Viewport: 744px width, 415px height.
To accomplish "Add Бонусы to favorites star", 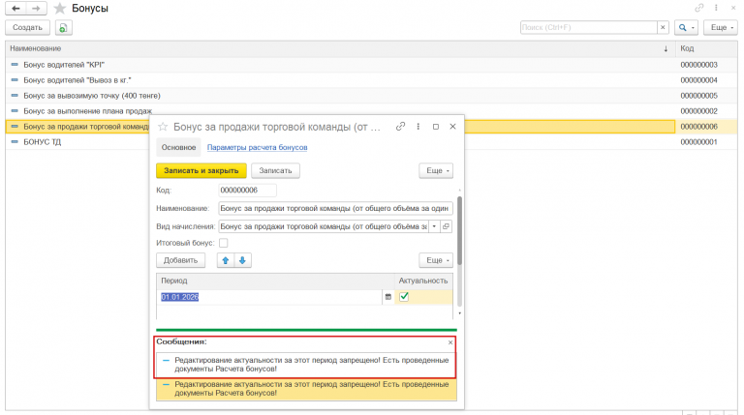I will 60,9.
